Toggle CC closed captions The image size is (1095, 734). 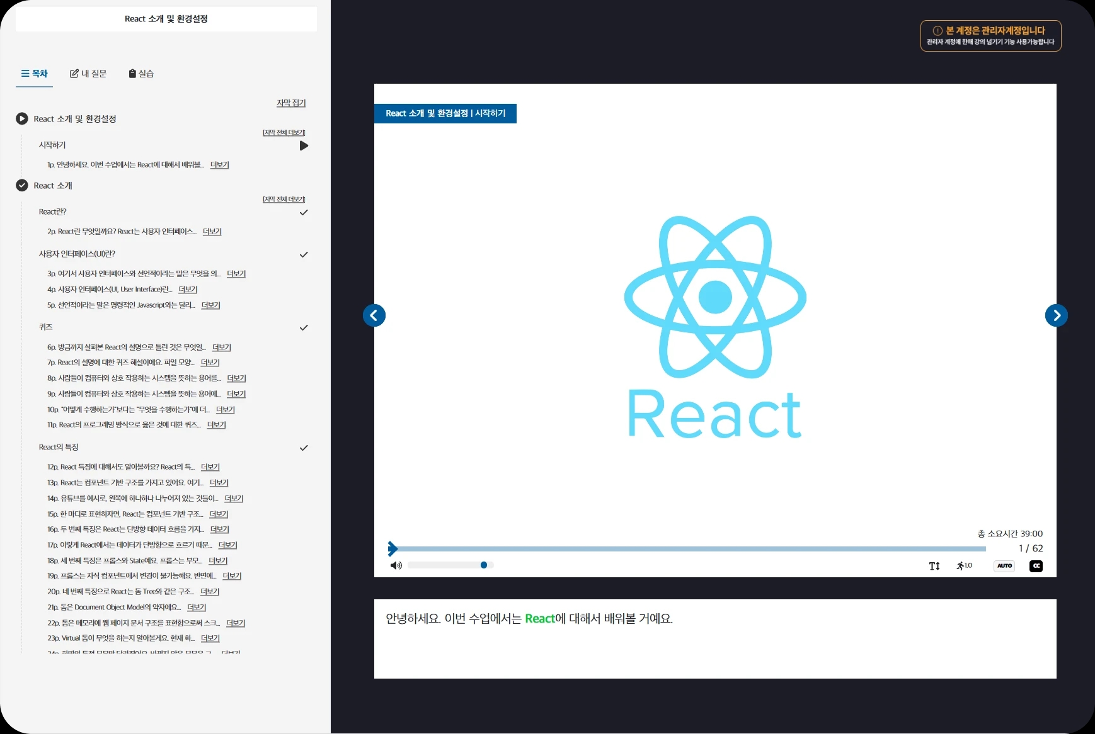[x=1036, y=566]
